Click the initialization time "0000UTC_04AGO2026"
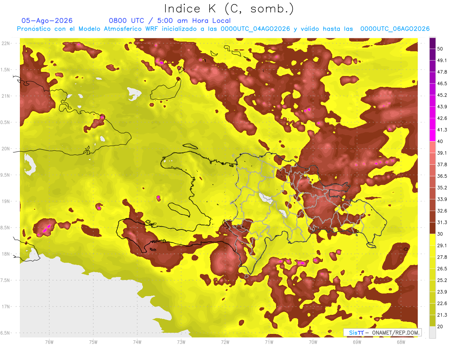Screen dimensions: 450x347 (256, 29)
